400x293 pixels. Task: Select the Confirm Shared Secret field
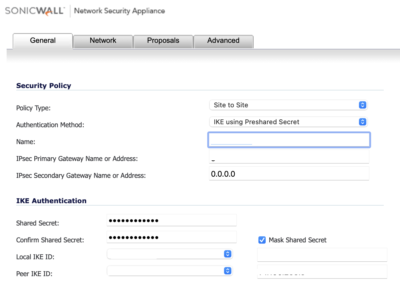click(171, 237)
